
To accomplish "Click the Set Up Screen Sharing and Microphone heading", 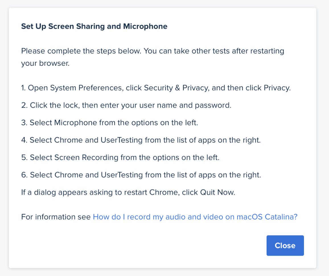I will [94, 26].
